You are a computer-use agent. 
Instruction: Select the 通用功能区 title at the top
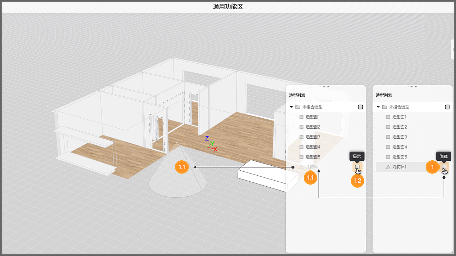pos(228,6)
